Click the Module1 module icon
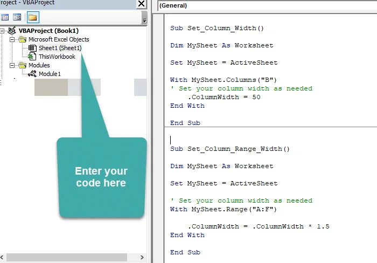 [32, 74]
